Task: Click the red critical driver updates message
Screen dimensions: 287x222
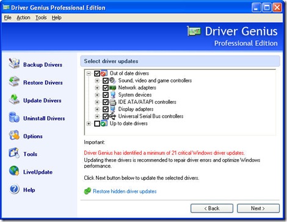Action: pos(164,153)
